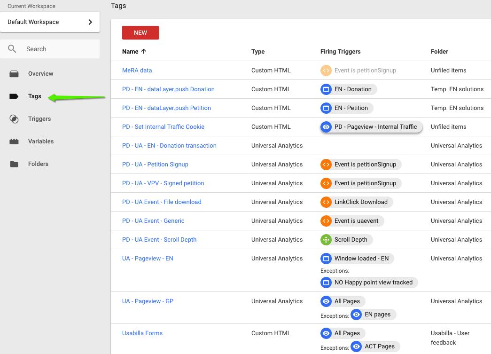Click the search magnifier icon
491x354 pixels.
(x=12, y=48)
